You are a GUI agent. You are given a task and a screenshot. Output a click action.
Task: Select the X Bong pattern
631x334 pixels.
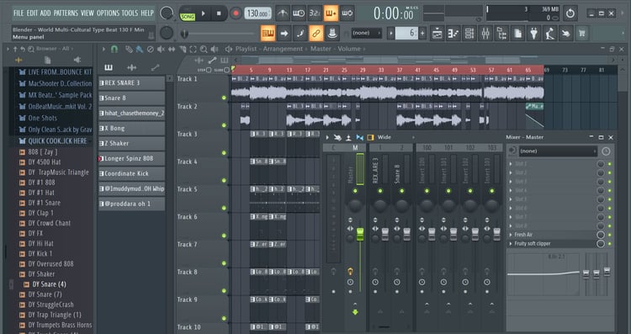[131, 129]
